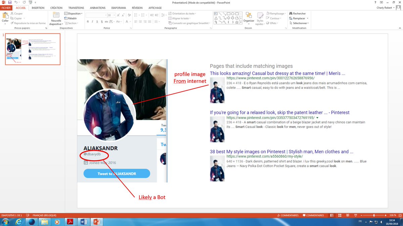
Task: Select the triangle shape in shapes gallery
Action: [215, 18]
